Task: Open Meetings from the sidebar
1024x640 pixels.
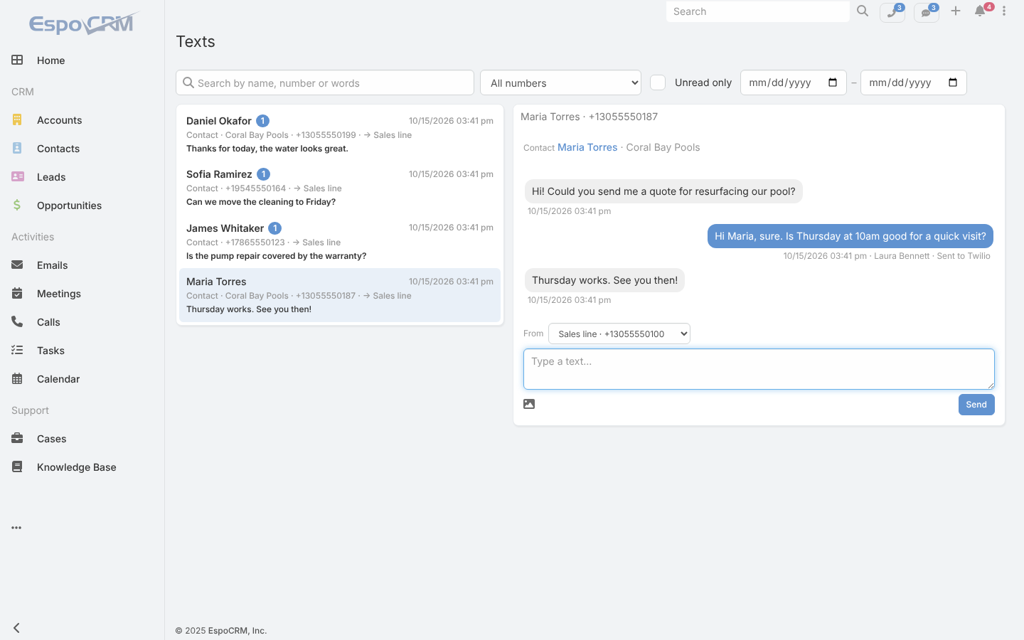Action: coord(82,294)
